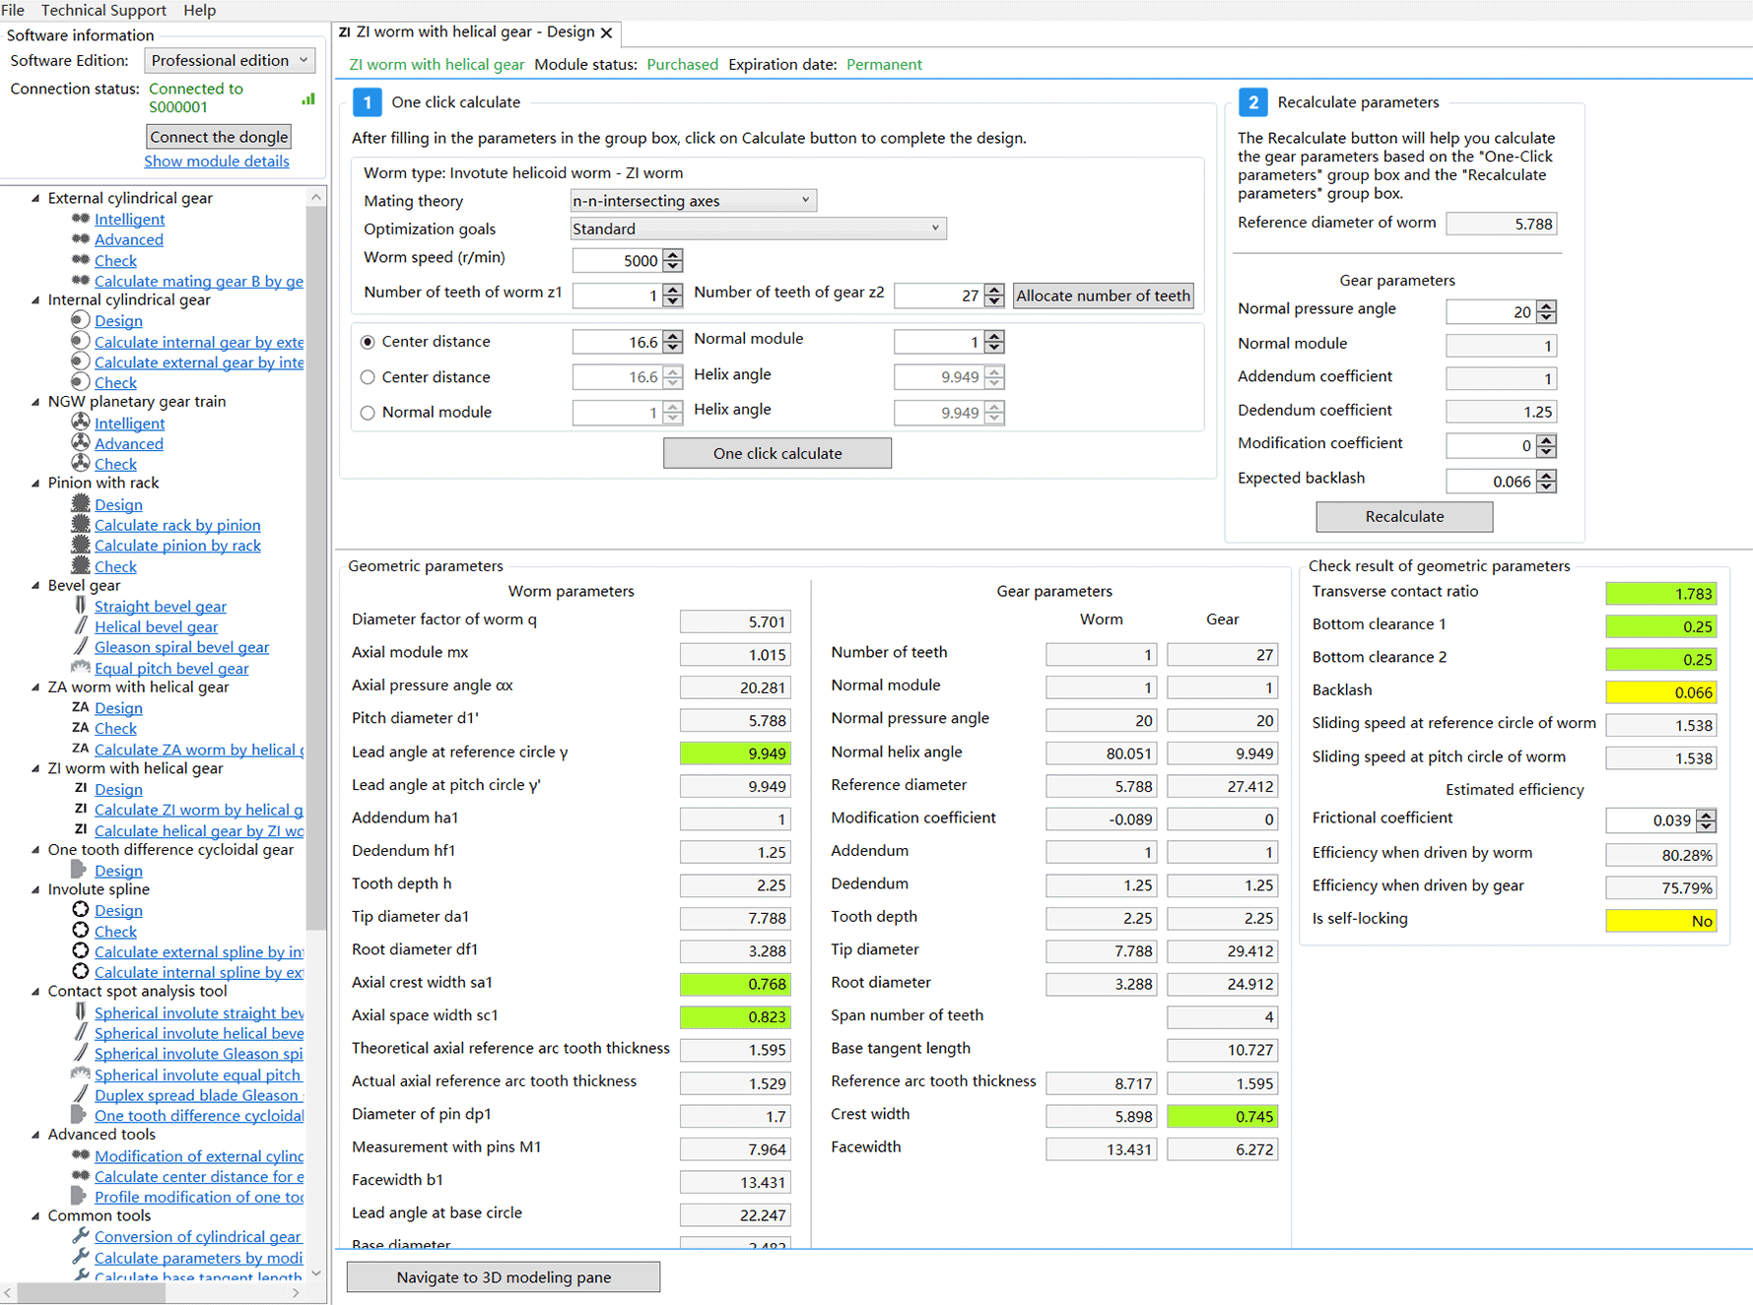Click the spline icon beside Involute spline Design

[81, 910]
